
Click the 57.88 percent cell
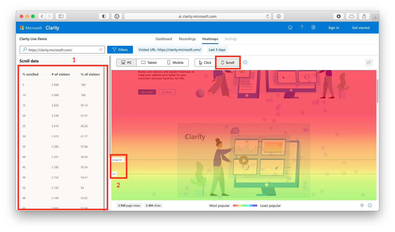pos(84,147)
